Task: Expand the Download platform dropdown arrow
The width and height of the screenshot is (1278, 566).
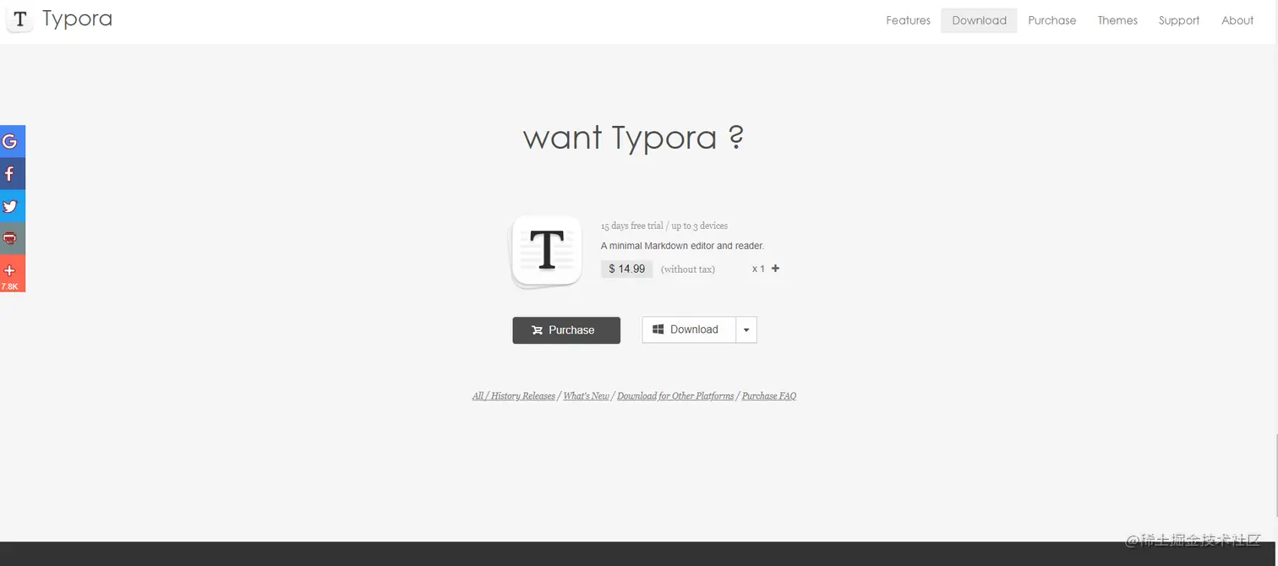Action: click(746, 329)
